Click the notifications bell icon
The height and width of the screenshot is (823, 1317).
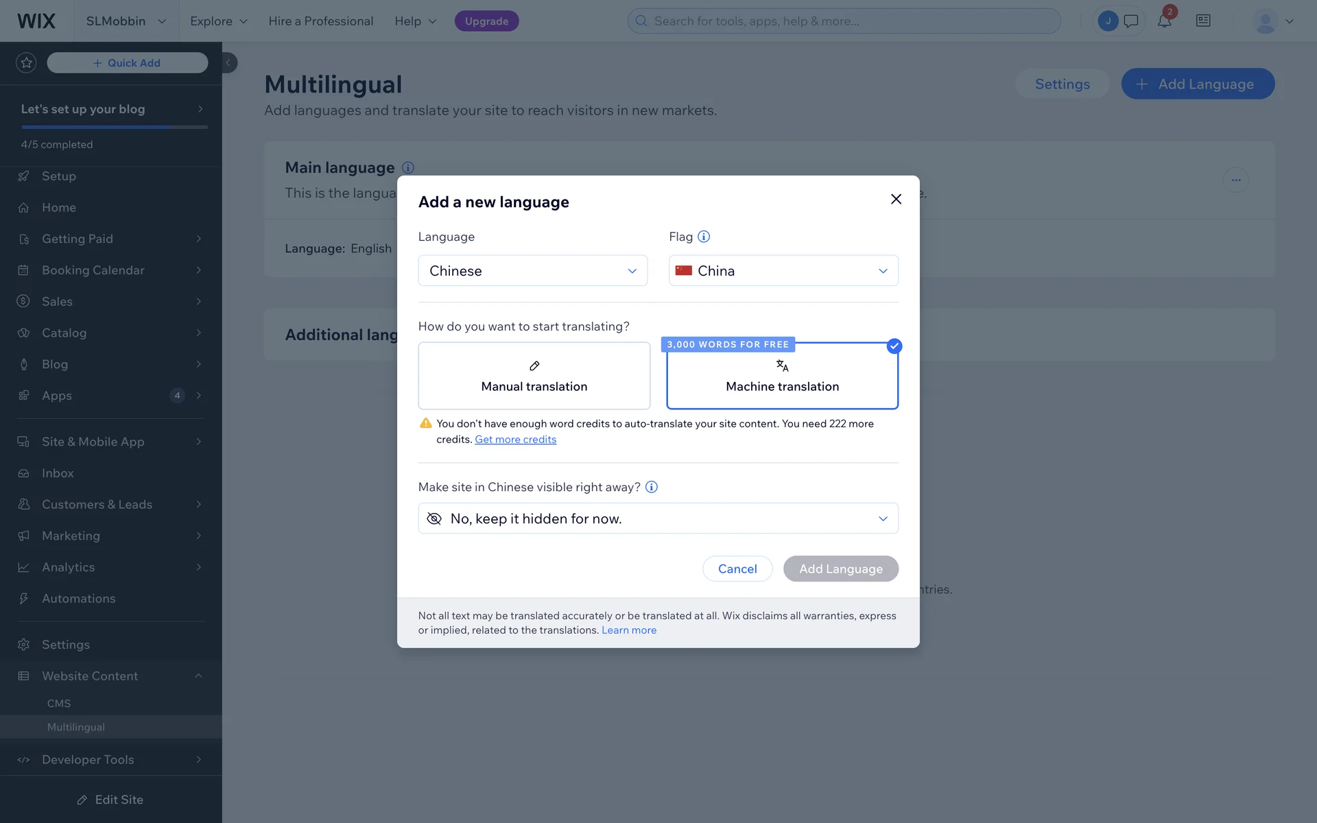[1164, 21]
